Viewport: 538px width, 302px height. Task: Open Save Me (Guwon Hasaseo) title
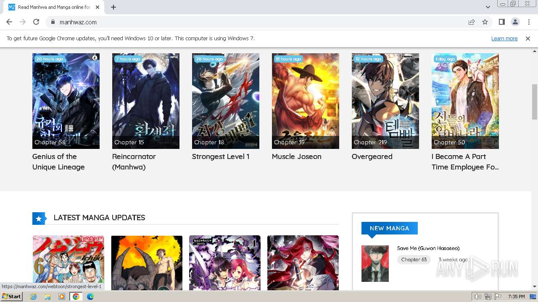tap(428, 248)
